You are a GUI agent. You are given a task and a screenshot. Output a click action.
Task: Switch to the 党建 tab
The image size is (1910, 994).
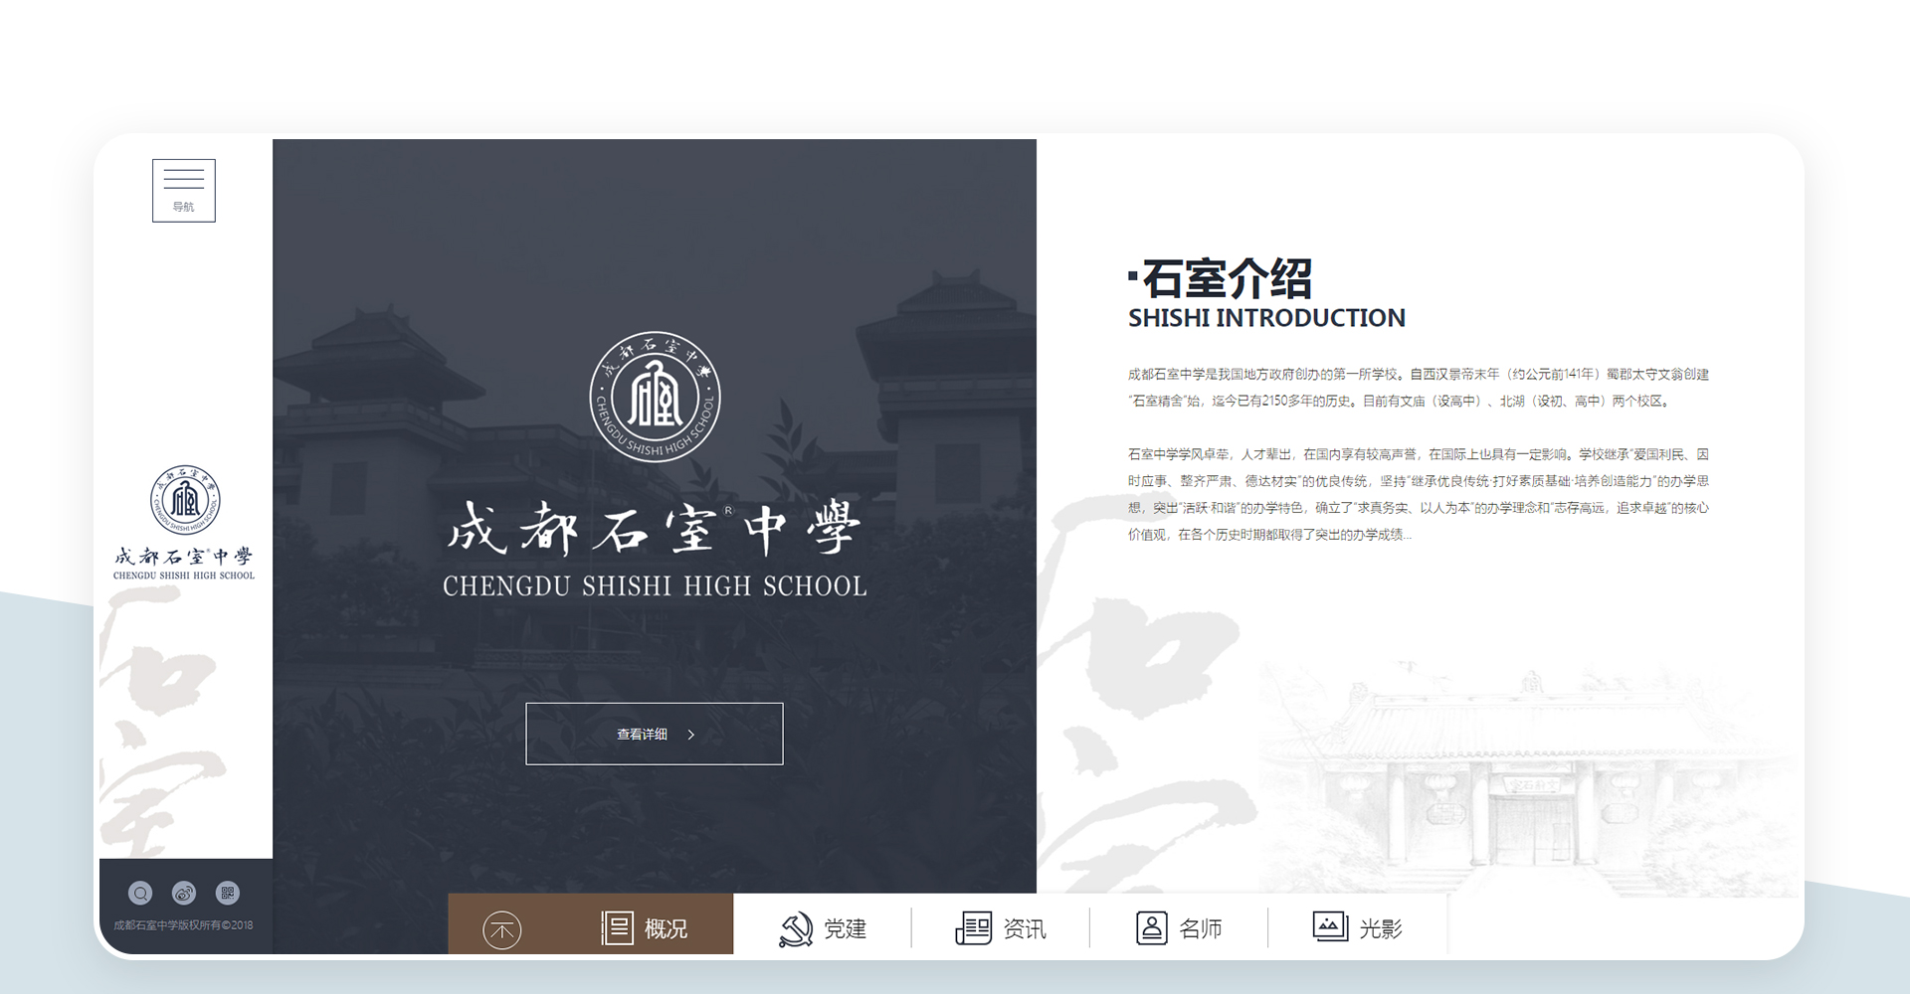point(846,928)
